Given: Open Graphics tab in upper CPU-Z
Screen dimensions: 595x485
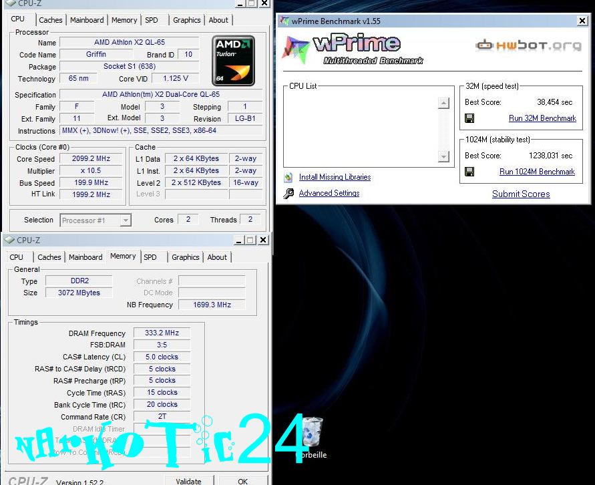Looking at the screenshot, I should pyautogui.click(x=187, y=20).
